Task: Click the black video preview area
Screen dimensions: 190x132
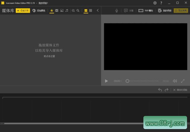Action: pos(145,47)
